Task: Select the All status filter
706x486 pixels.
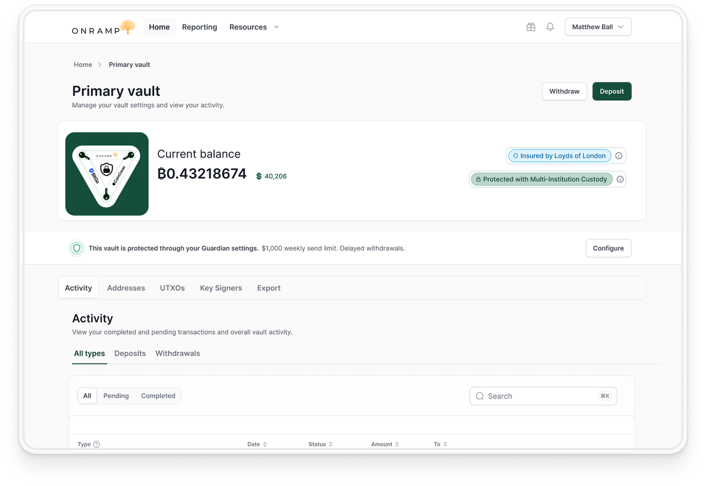Action: (x=87, y=396)
